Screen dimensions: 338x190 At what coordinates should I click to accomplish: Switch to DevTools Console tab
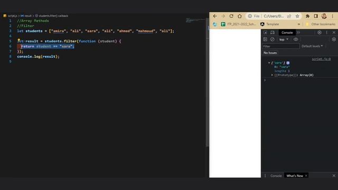click(x=287, y=33)
